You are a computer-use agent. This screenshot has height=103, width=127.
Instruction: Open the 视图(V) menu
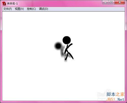click(19, 9)
